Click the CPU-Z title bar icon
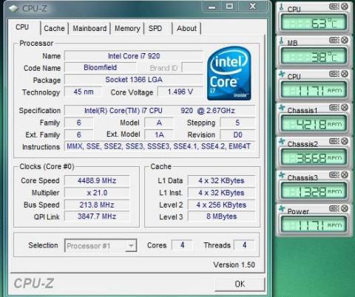The height and width of the screenshot is (297, 355). coord(13,9)
